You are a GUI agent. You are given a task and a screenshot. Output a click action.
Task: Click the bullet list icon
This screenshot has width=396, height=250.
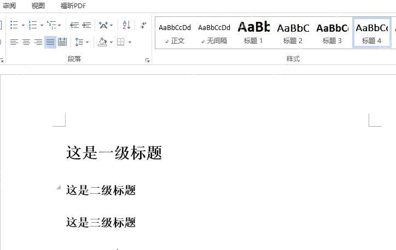click(14, 25)
